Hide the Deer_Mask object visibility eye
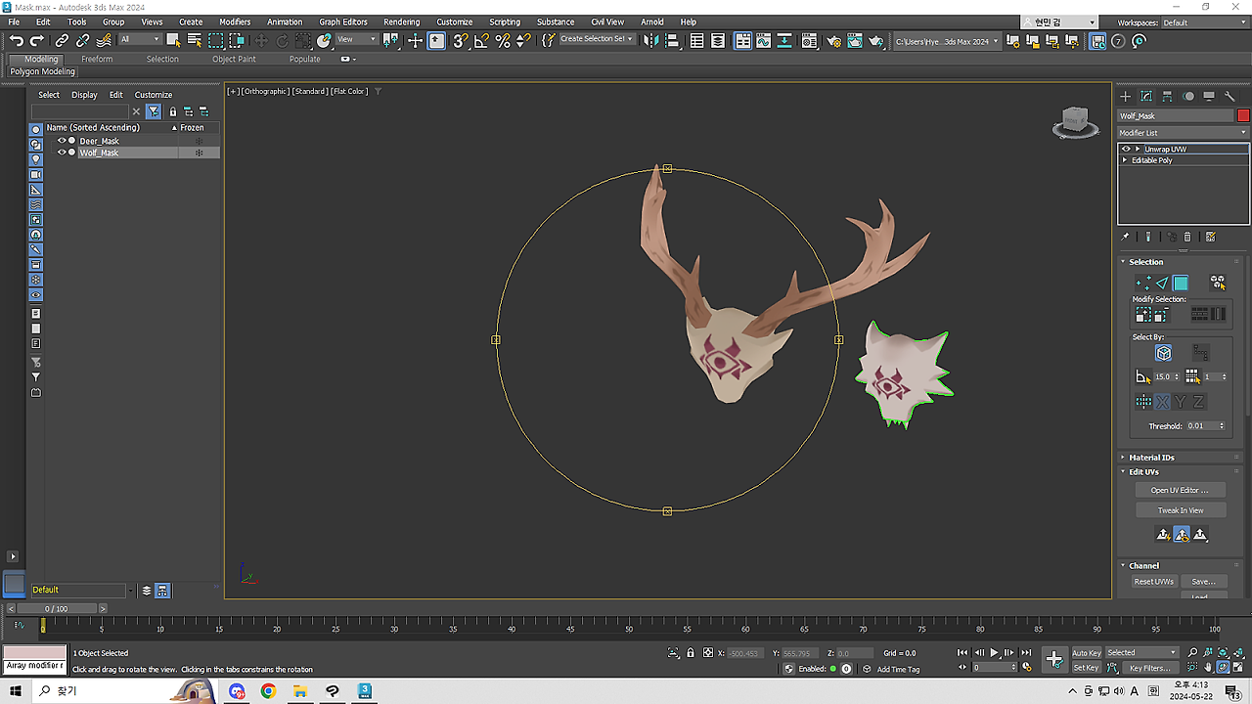This screenshot has width=1252, height=704. point(62,141)
